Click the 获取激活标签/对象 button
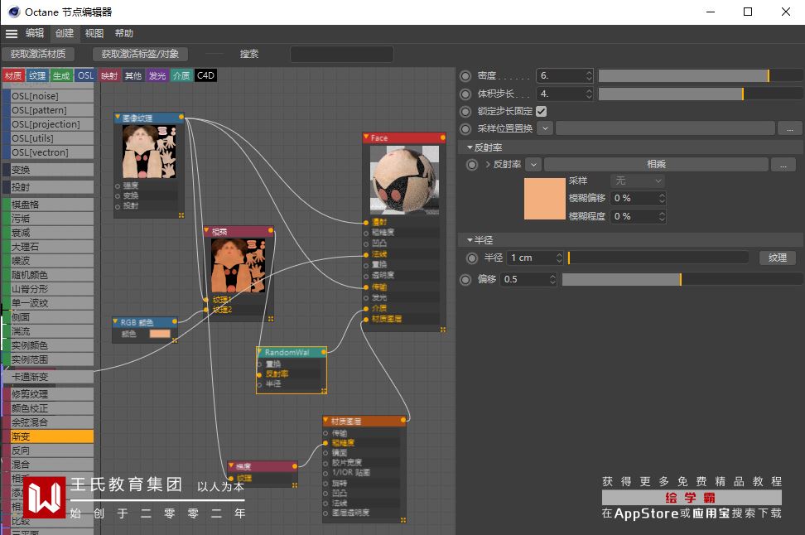The height and width of the screenshot is (535, 805). click(140, 54)
